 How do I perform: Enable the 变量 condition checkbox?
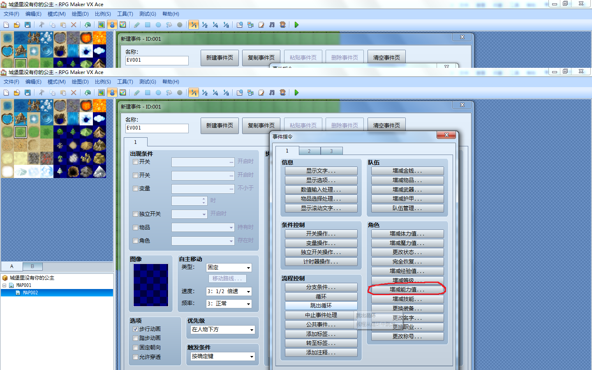coord(135,189)
